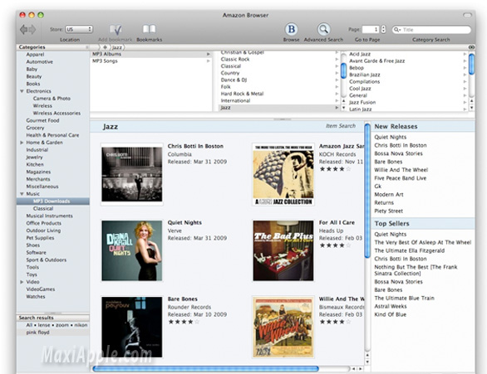Image resolution: width=487 pixels, height=374 pixels.
Task: Select the Apparel category
Action: click(x=35, y=55)
